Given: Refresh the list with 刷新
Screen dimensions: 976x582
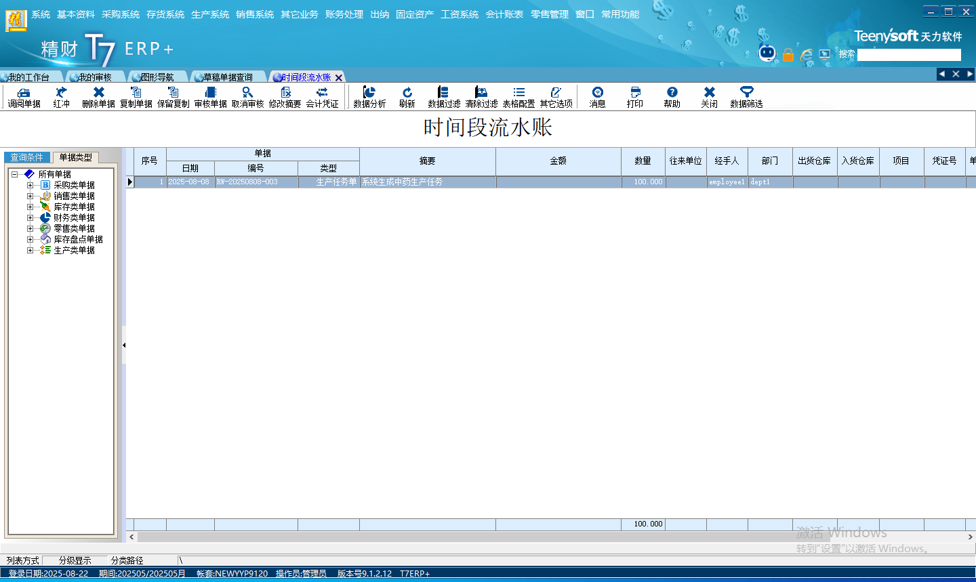Looking at the screenshot, I should (x=407, y=93).
